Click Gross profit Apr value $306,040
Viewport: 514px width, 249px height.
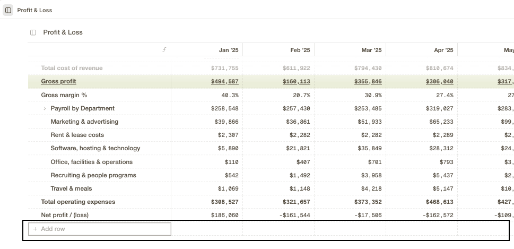(440, 81)
